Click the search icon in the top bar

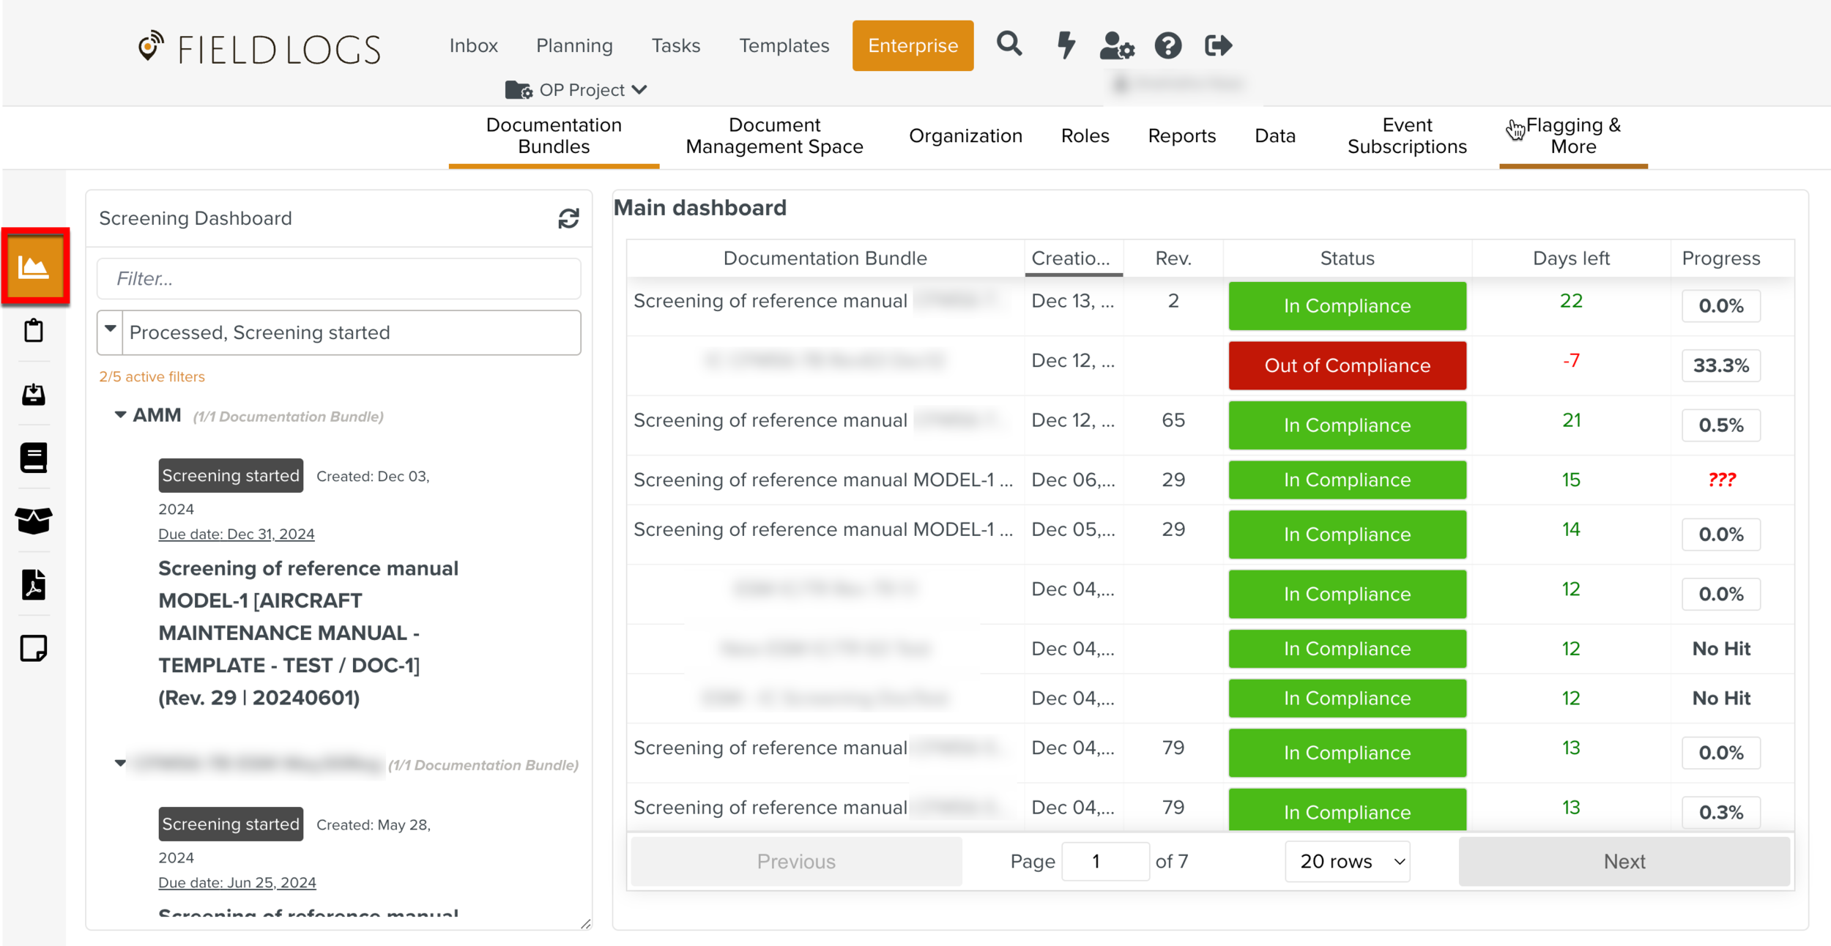tap(1009, 45)
